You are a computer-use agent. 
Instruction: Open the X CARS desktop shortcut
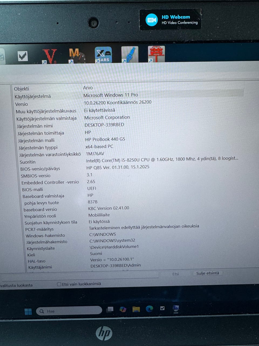[x=103, y=55]
